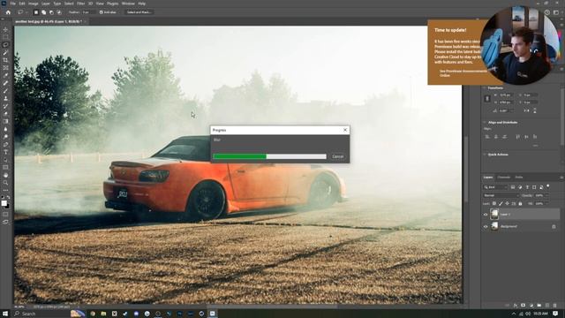
Task: Click the Home icon in options bar
Action: pyautogui.click(x=8, y=12)
